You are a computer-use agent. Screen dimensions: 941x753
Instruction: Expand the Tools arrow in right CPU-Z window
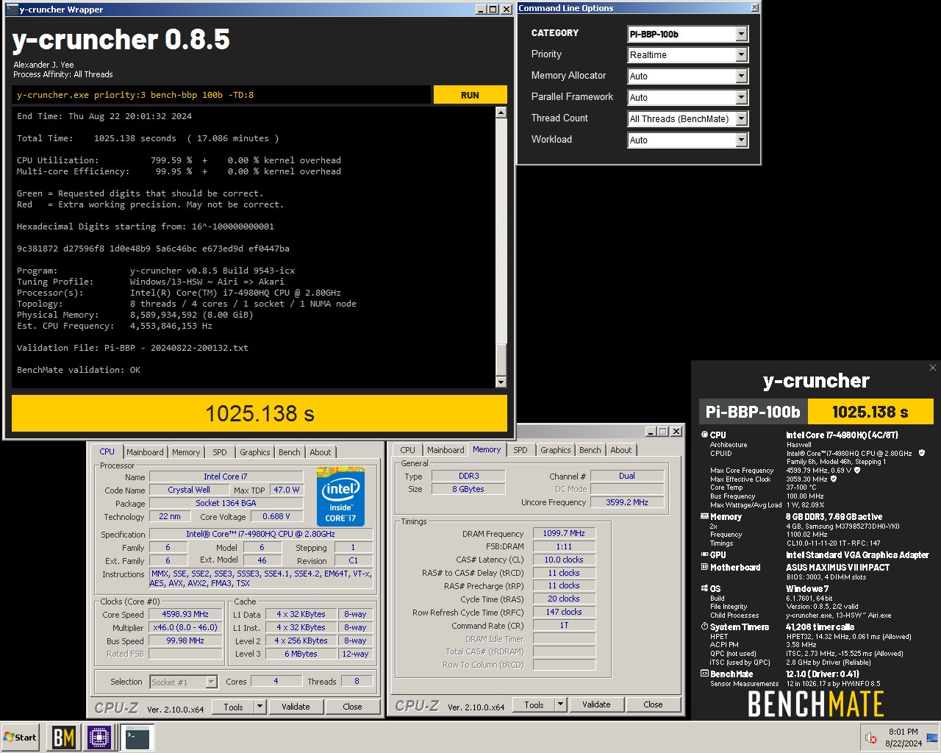[560, 704]
